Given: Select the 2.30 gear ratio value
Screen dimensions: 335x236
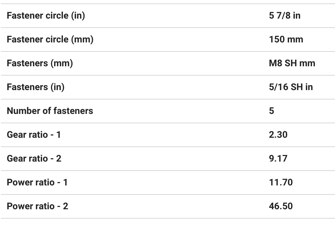Looking at the screenshot, I should coord(278,135).
